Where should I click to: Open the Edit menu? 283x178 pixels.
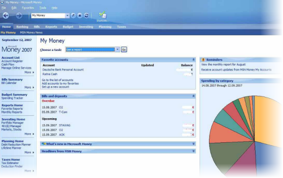[x=14, y=8]
